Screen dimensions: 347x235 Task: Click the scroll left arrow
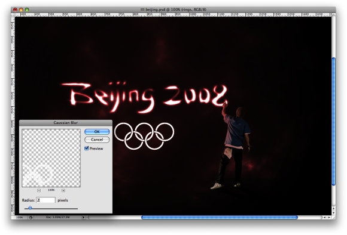[x=324, y=217]
